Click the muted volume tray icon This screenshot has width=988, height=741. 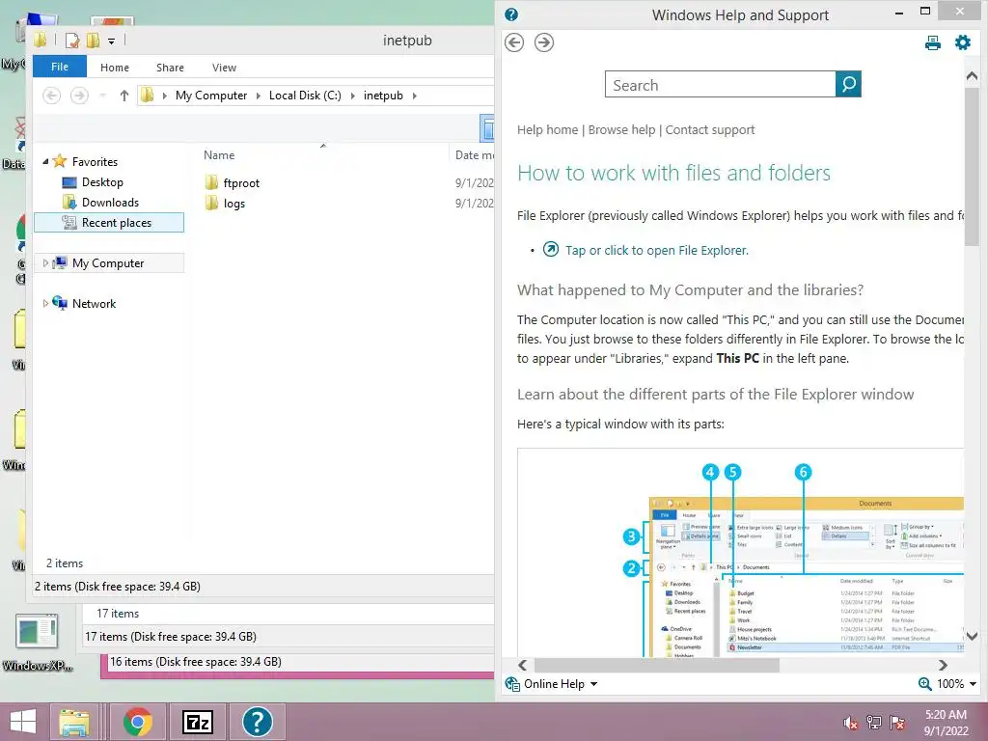(x=850, y=723)
